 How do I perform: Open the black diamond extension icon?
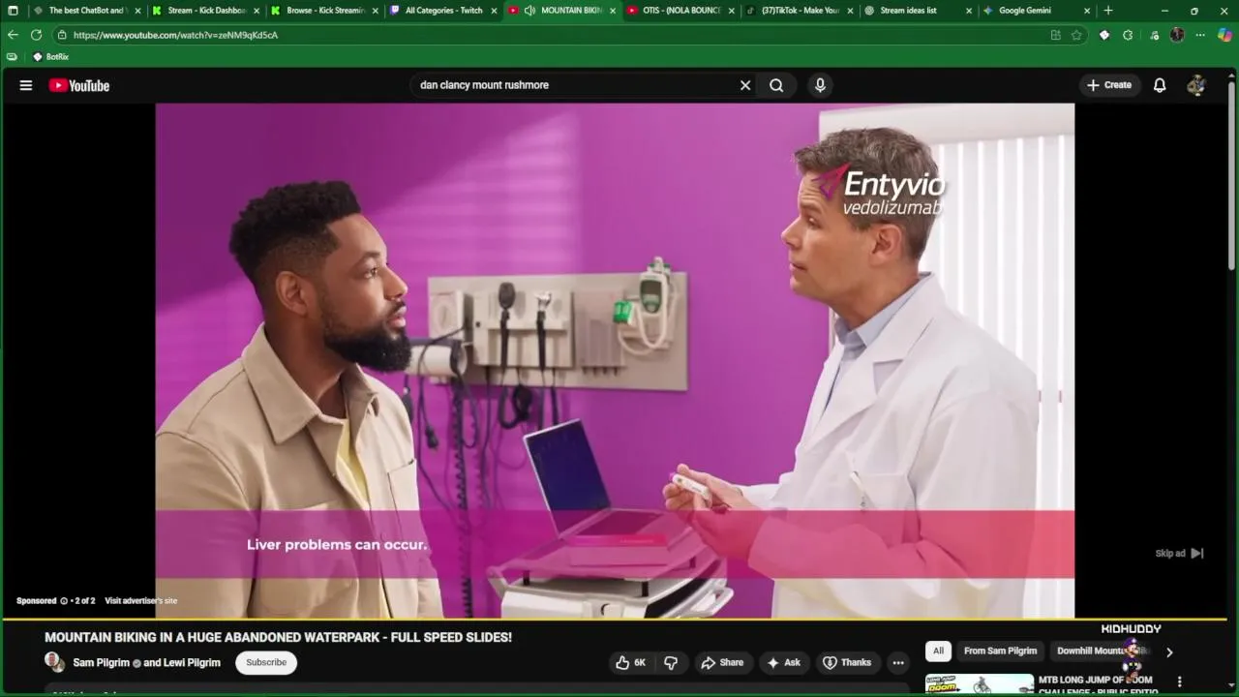coord(1104,35)
